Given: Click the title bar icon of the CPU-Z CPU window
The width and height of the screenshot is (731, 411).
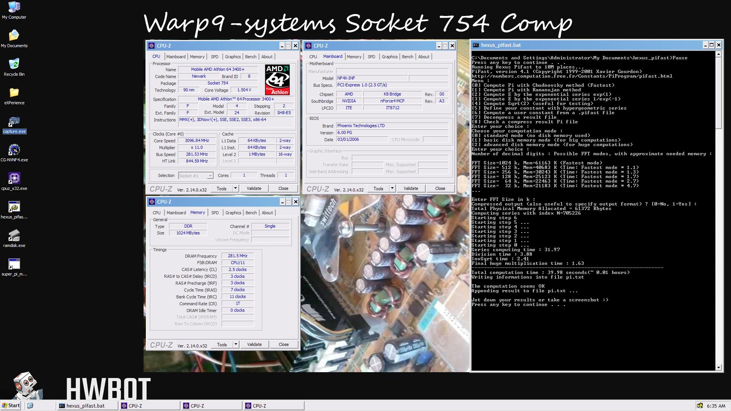Looking at the screenshot, I should (152, 46).
